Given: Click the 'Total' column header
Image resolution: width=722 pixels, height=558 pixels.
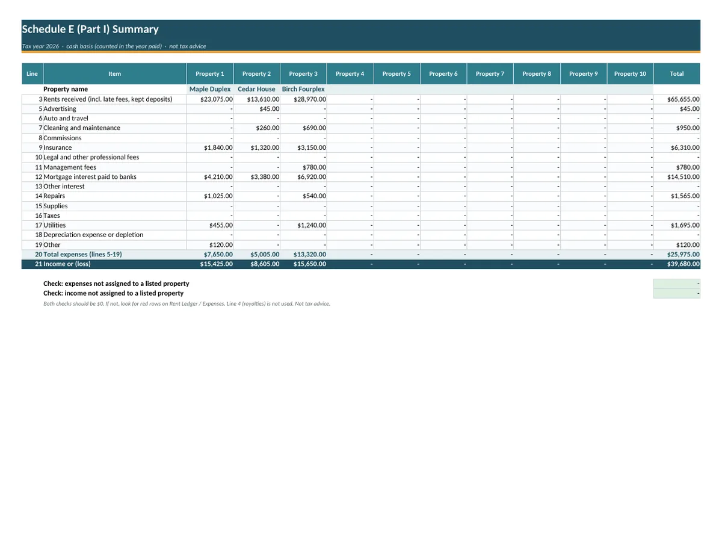Looking at the screenshot, I should [x=677, y=73].
